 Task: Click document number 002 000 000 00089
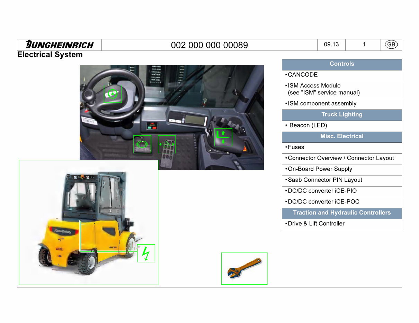209,45
